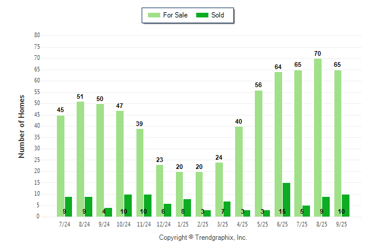The image size is (375, 252).
Task: Click the Number of Homes axis title
Action: pos(22,126)
